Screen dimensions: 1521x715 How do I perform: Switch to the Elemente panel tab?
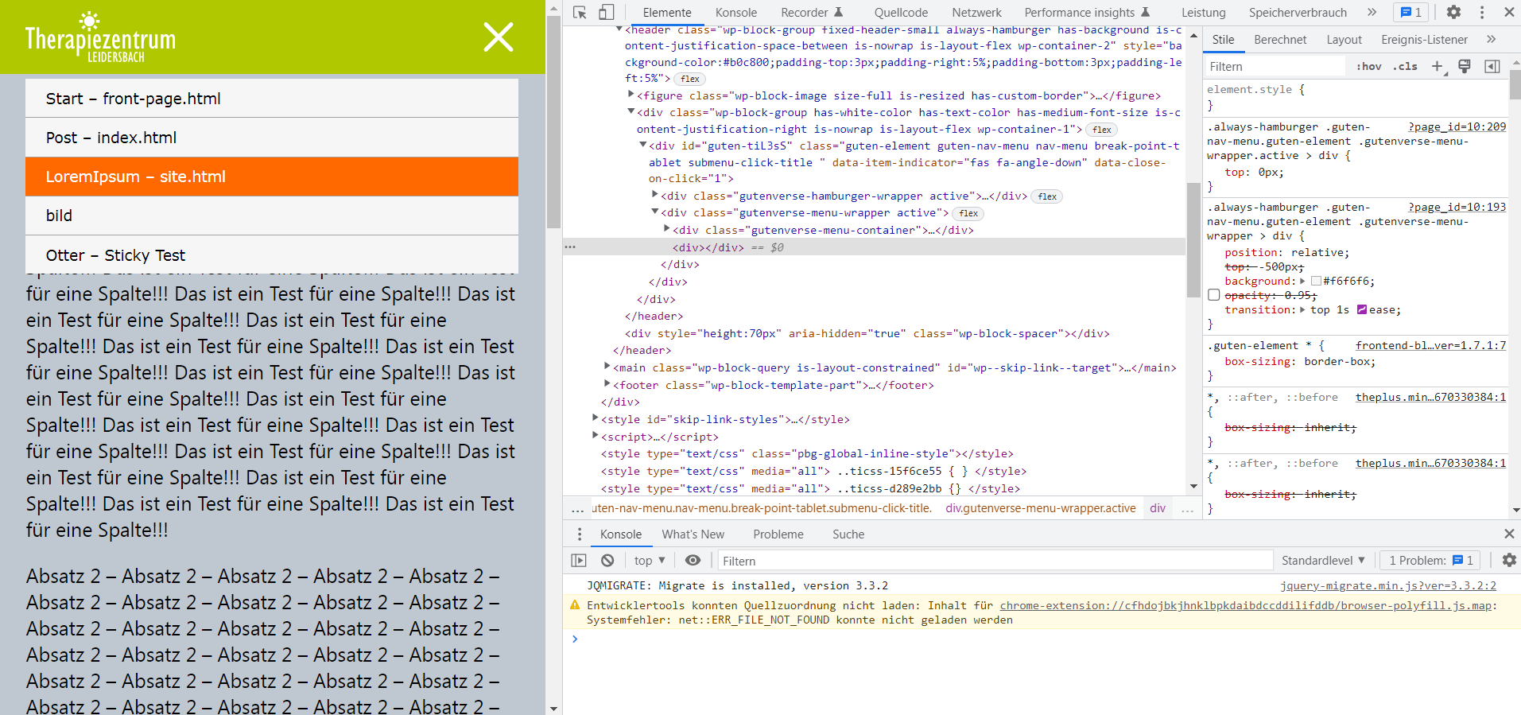667,12
